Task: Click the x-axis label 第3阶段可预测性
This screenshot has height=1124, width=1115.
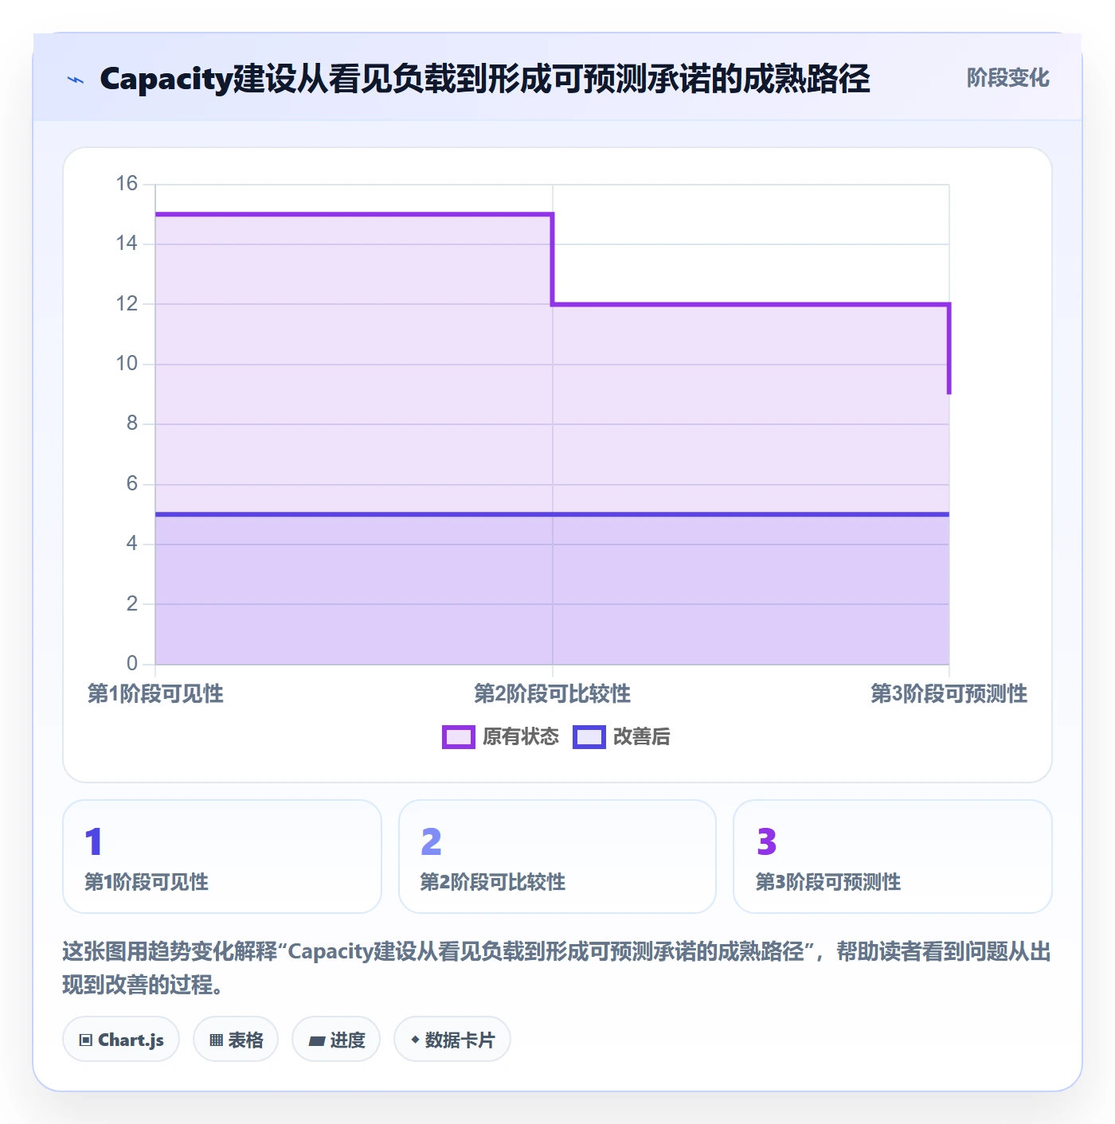Action: [949, 694]
